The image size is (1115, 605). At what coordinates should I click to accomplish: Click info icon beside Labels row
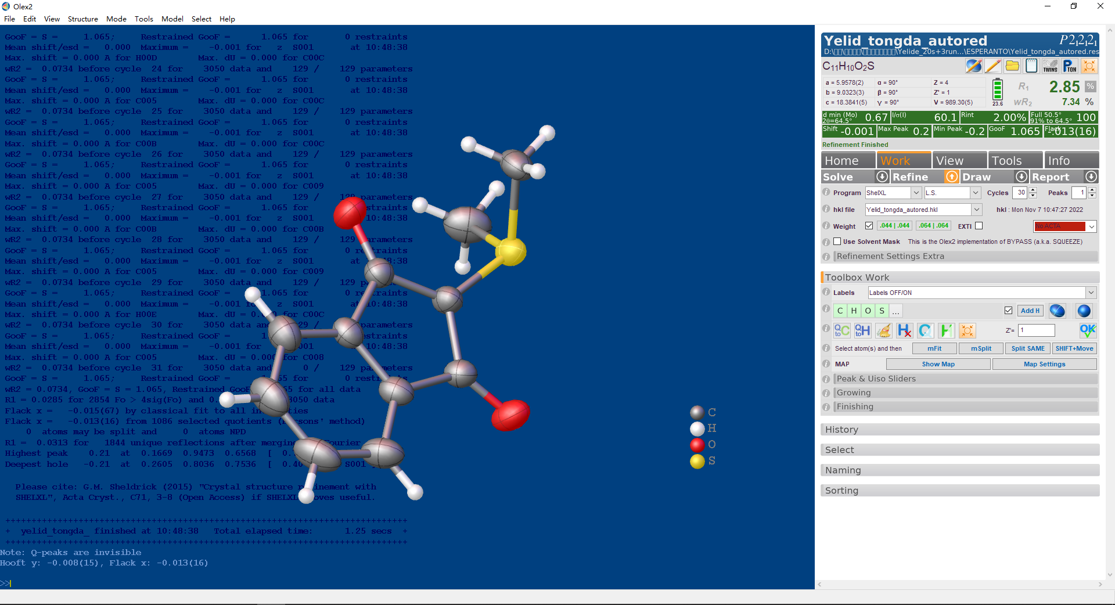826,292
